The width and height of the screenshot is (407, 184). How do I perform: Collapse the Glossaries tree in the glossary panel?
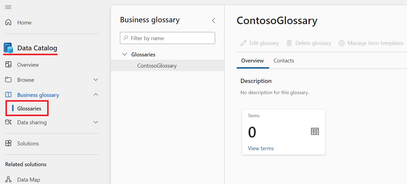[125, 54]
